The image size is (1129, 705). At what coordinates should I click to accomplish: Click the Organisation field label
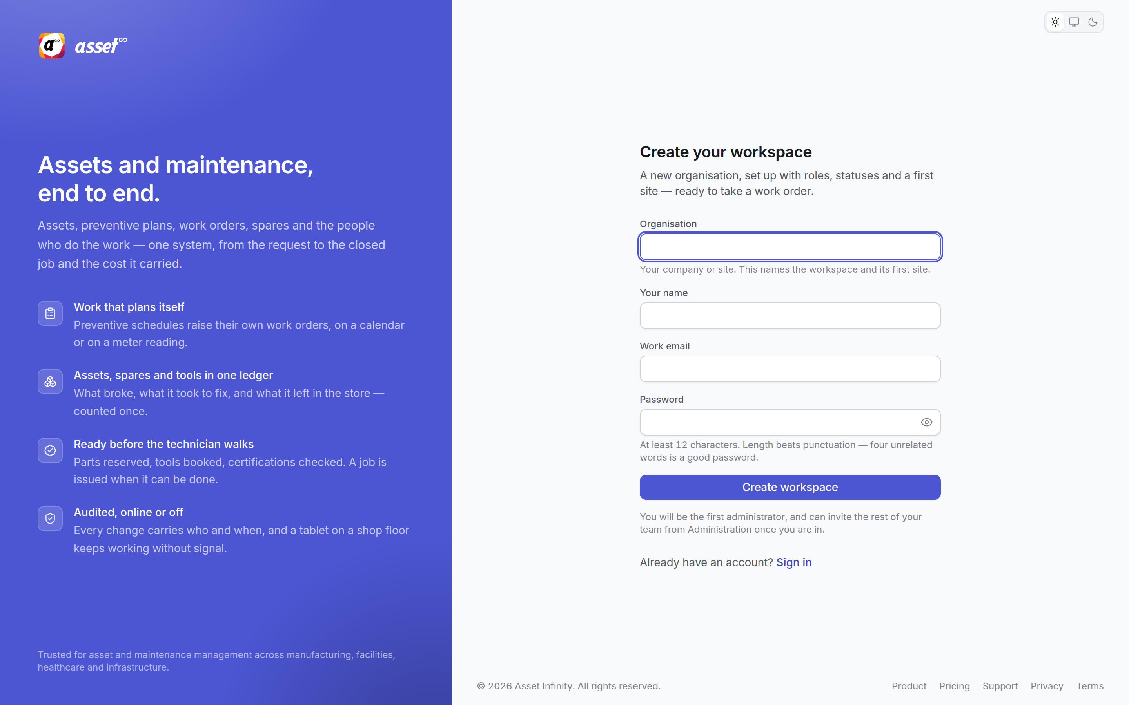coord(668,224)
